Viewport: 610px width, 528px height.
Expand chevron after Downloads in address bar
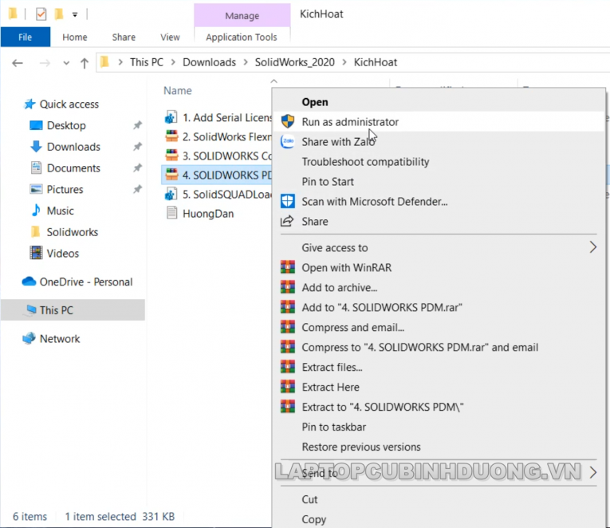[246, 62]
